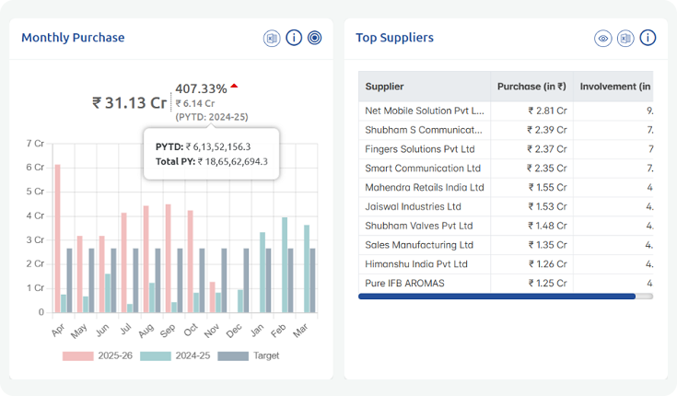Toggle the Target legend series
Viewport: 677px width, 396px height.
coord(248,355)
